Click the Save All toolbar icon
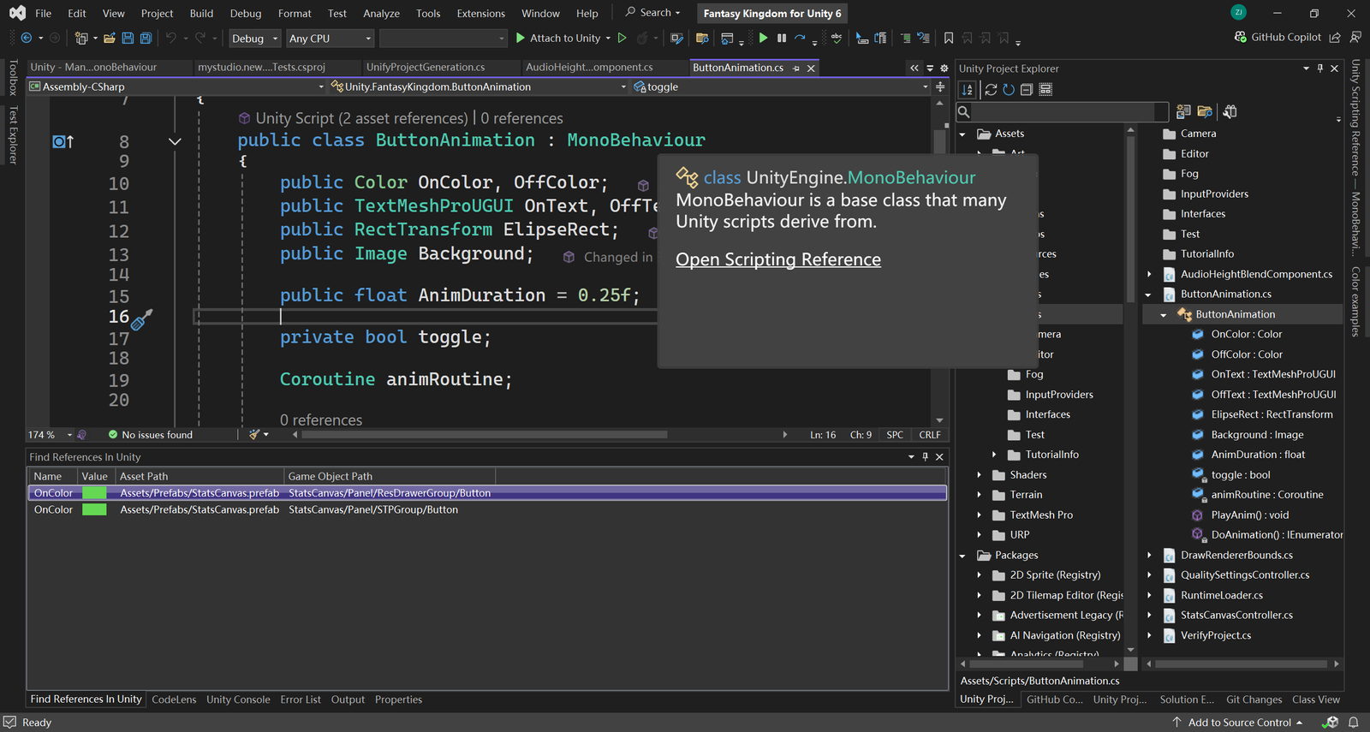This screenshot has width=1370, height=732. tap(146, 38)
